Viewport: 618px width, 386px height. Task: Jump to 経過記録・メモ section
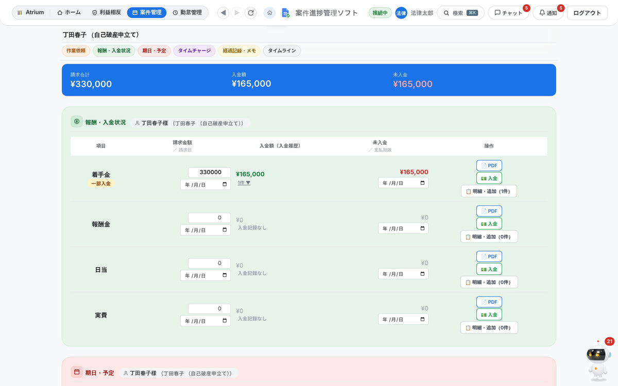(x=239, y=51)
